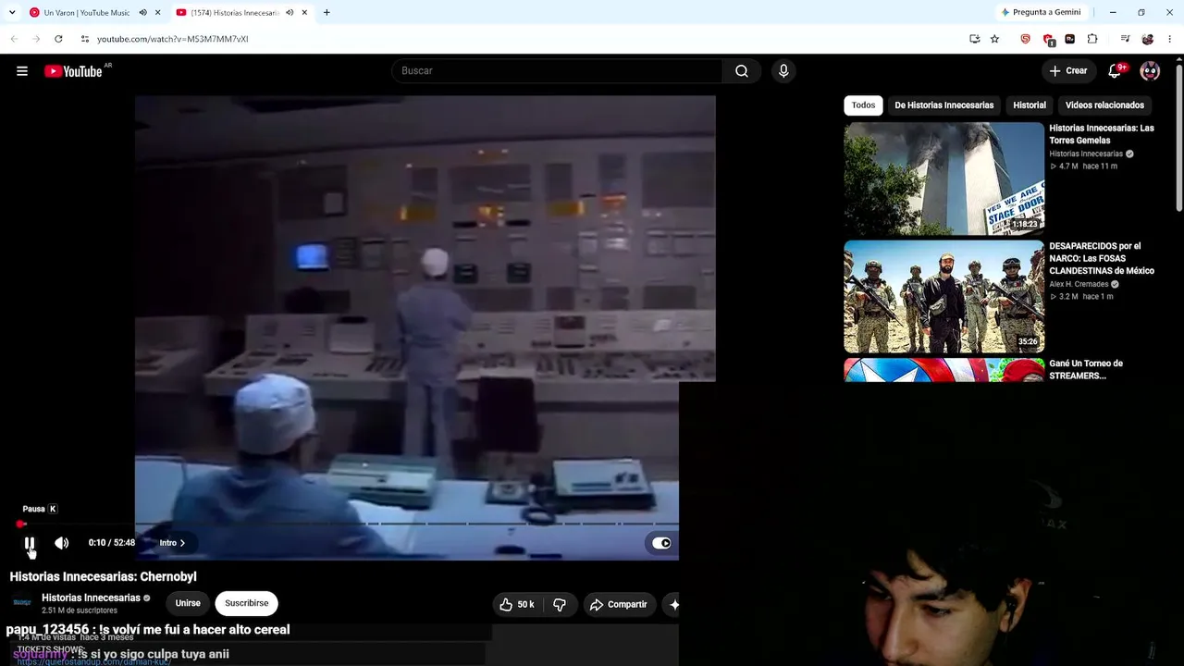Focus the Buscar search field

558,71
